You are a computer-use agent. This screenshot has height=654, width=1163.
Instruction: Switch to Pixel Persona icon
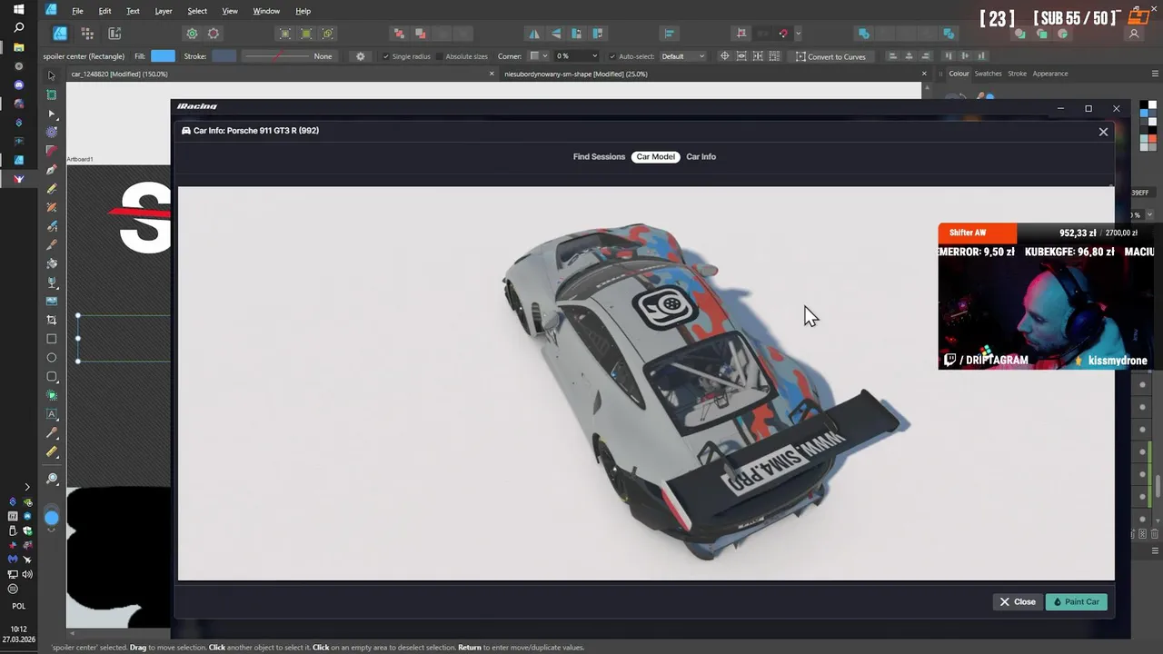click(87, 34)
